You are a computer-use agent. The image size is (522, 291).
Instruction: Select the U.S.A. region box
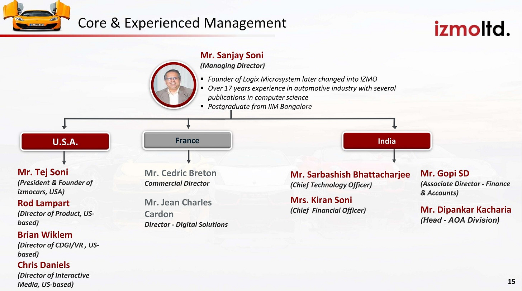[x=65, y=142]
